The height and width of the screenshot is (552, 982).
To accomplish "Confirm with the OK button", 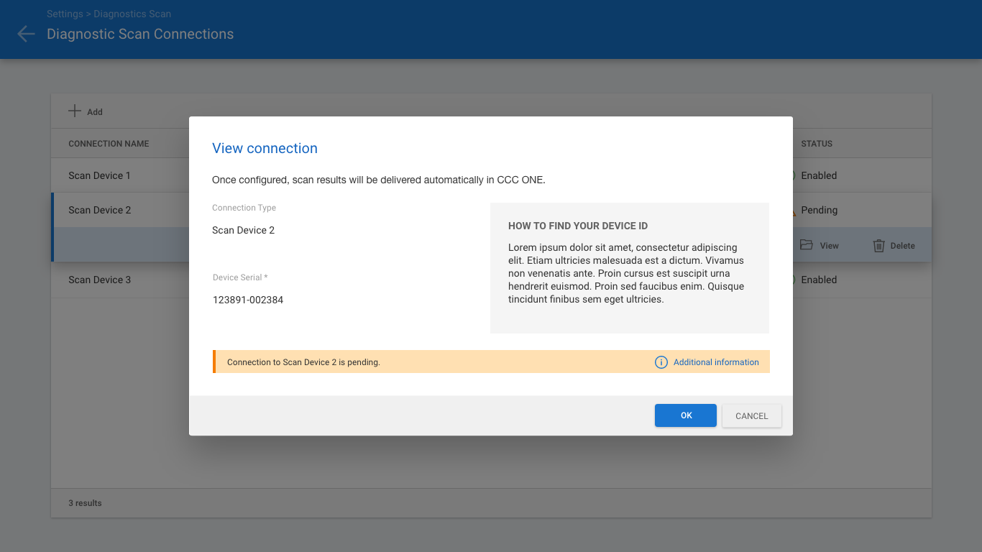I will 686,415.
